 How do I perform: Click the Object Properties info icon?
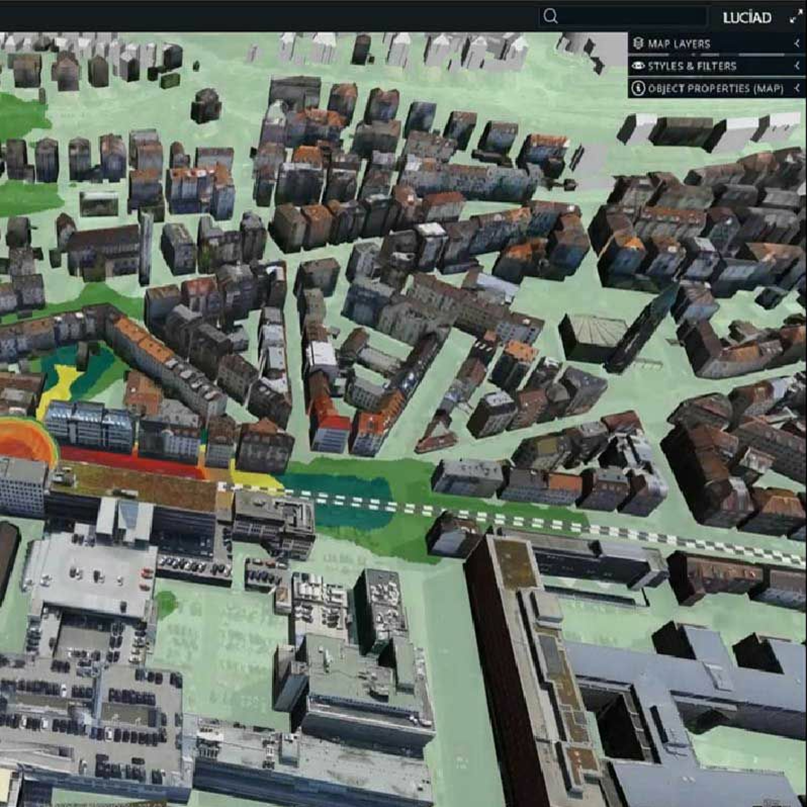click(x=638, y=88)
